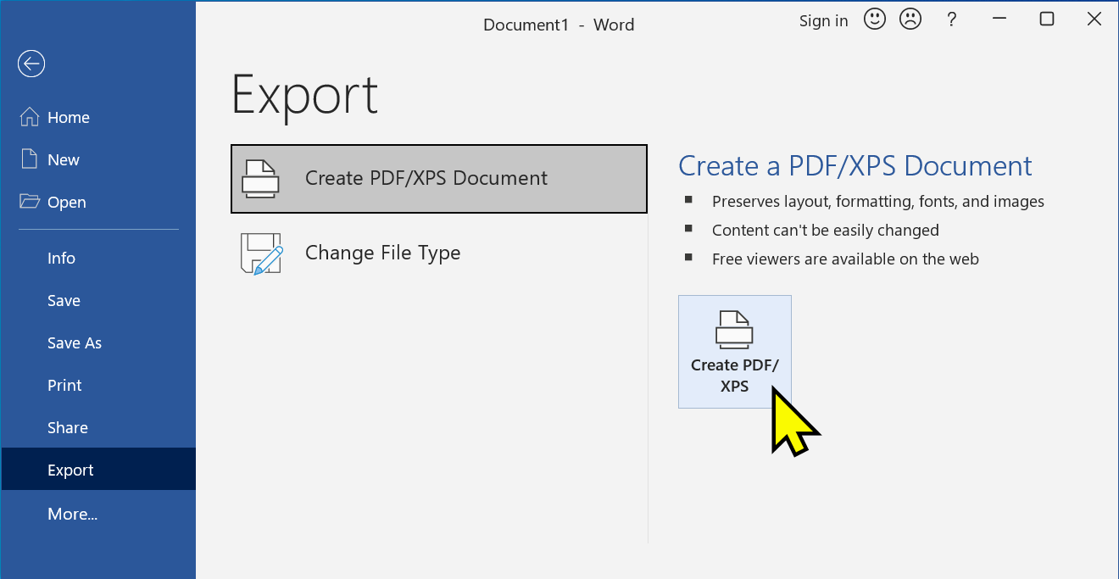1119x579 pixels.
Task: Click Sign in at the top
Action: 824,21
